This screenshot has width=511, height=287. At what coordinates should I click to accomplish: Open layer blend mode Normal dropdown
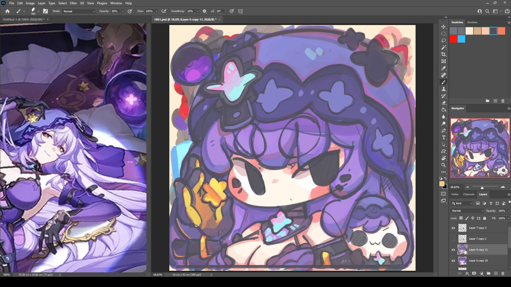click(467, 211)
